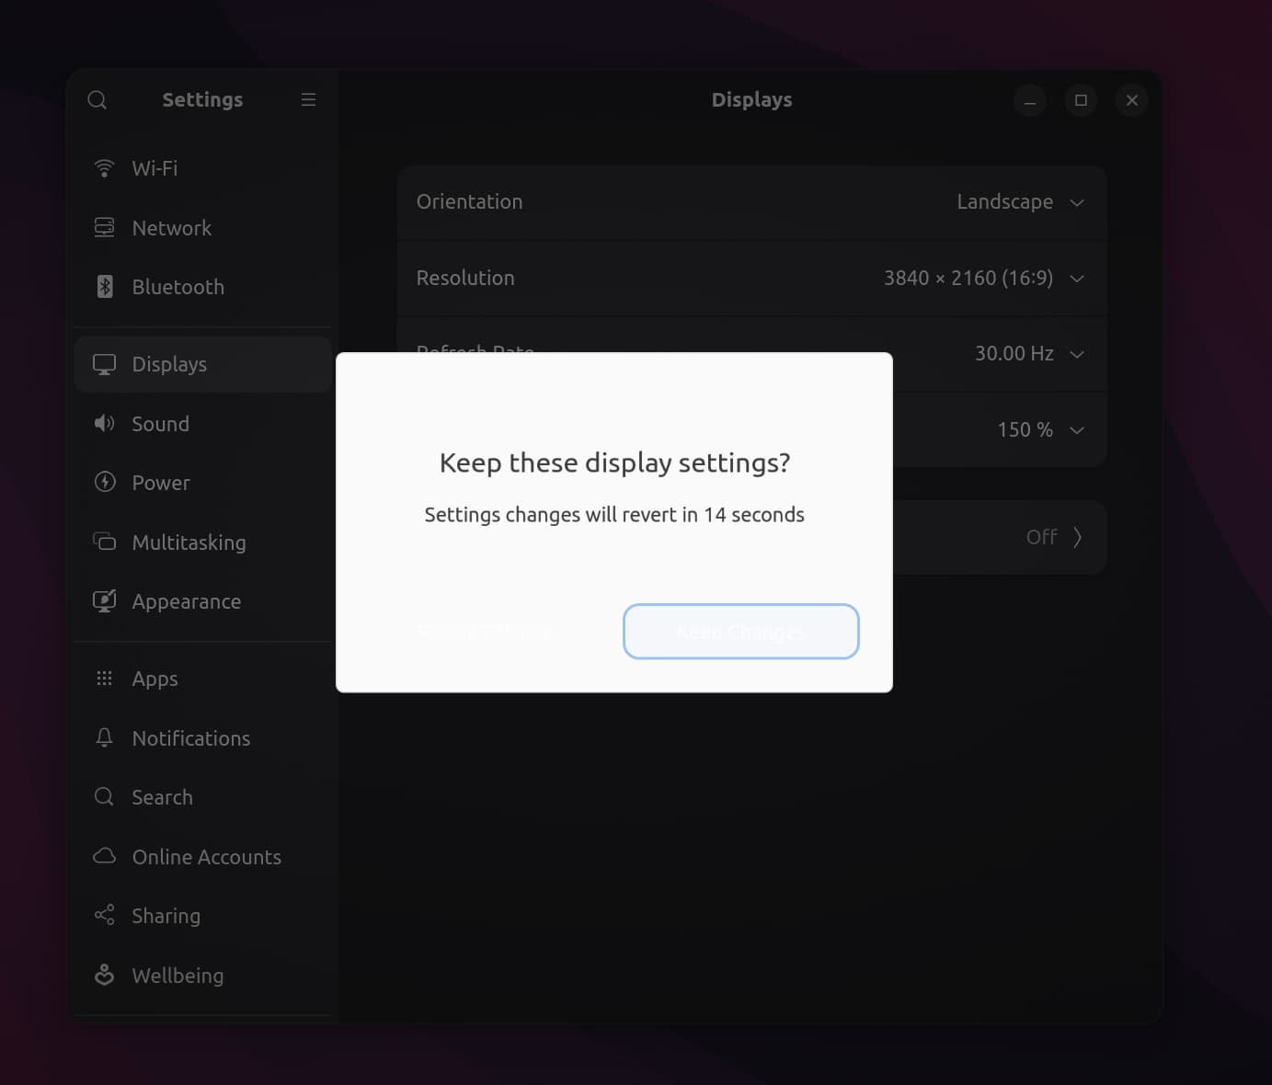Screen dimensions: 1272x1085
Task: Open the Settings hamburger menu
Action: point(308,99)
